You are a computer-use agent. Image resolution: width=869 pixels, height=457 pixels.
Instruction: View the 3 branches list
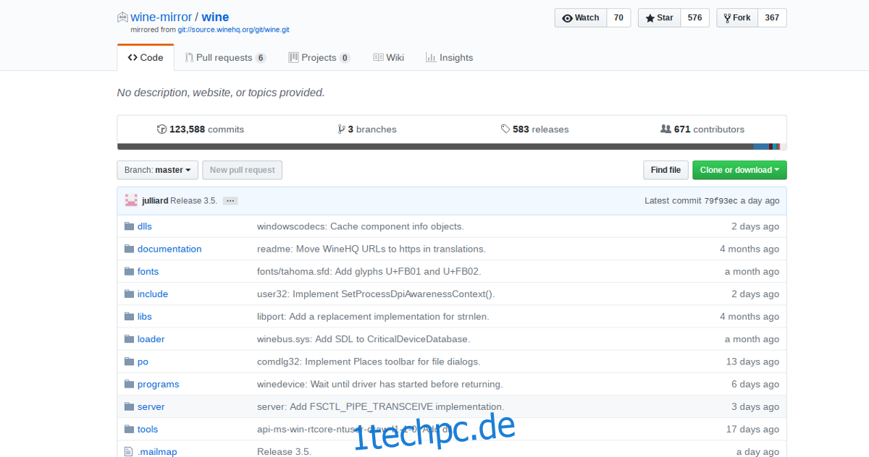[367, 129]
